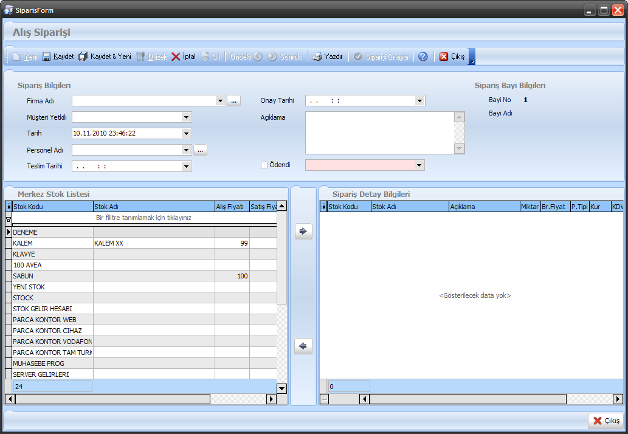Cancel with the İptal red X icon
The height and width of the screenshot is (434, 628).
click(176, 57)
